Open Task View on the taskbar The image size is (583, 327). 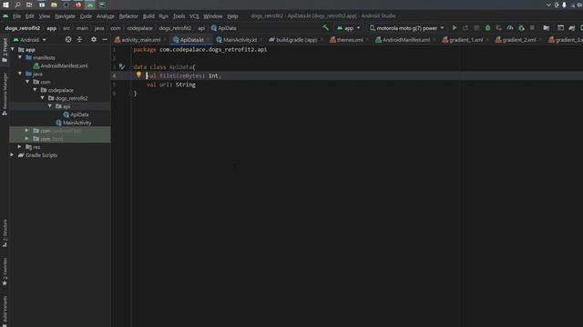coord(29,5)
